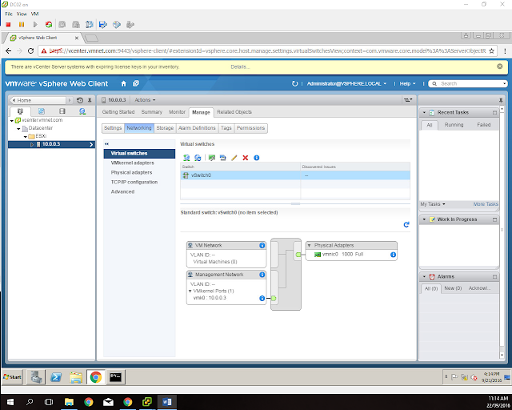Viewport: 512px width, 410px height.
Task: Open Physical adapters section
Action: click(x=131, y=173)
